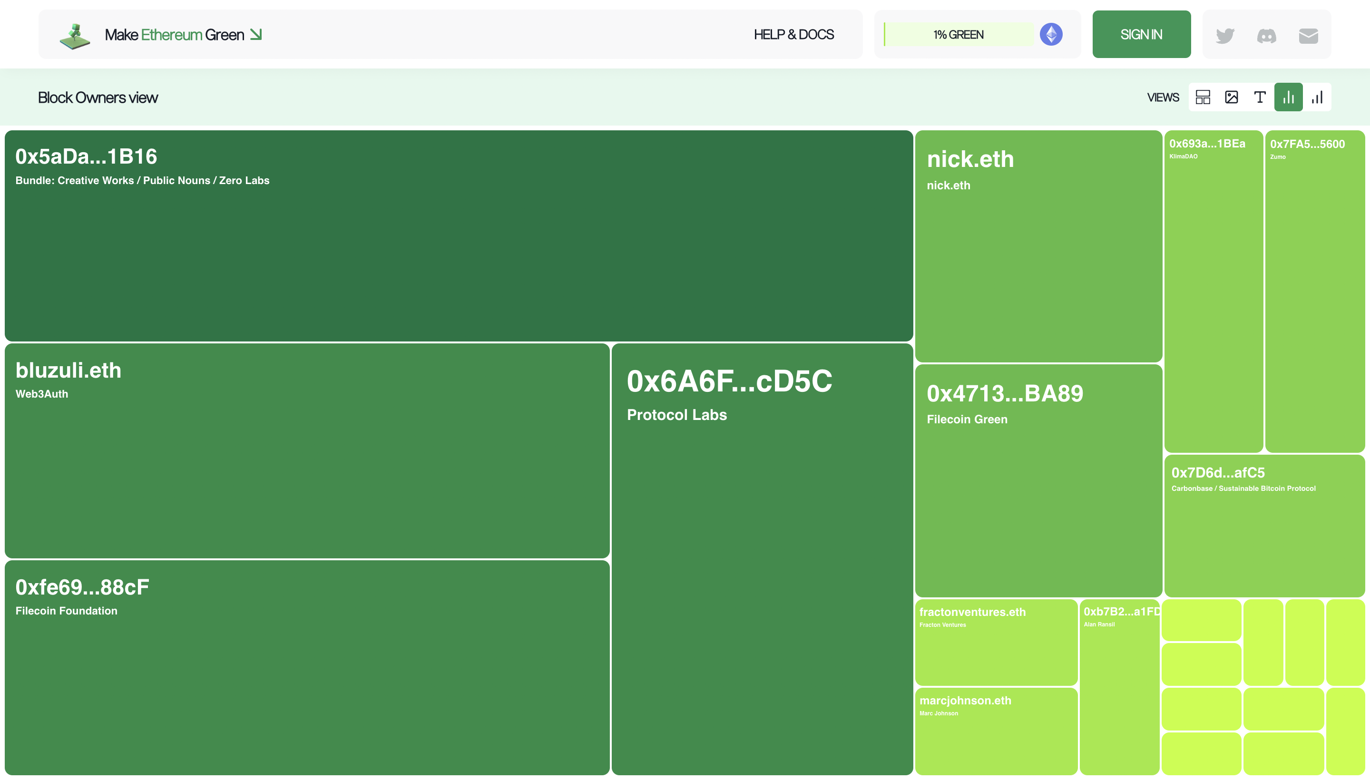Open the marcjohnson.eth block
1370x780 pixels.
click(x=996, y=731)
